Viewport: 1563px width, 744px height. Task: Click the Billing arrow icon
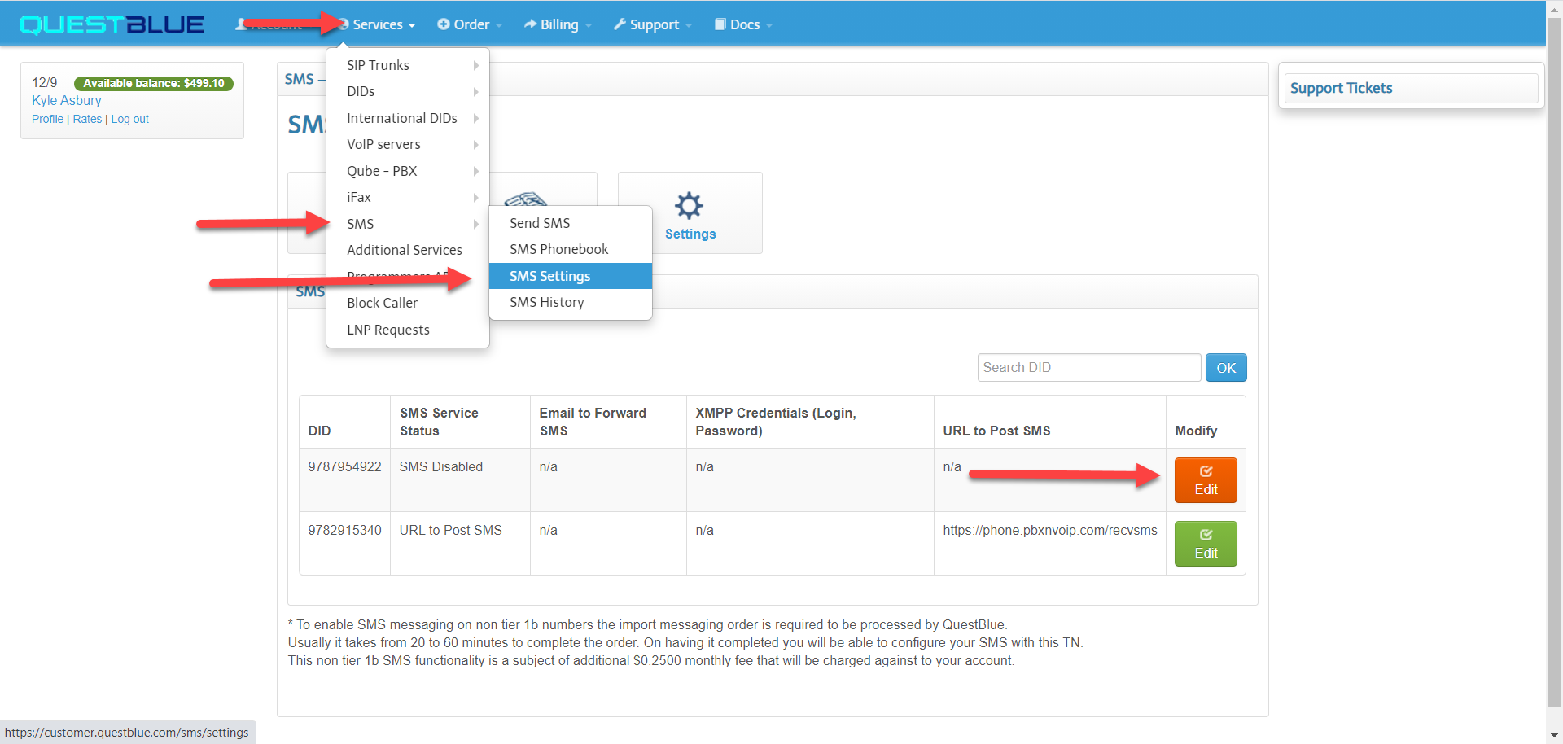[530, 24]
